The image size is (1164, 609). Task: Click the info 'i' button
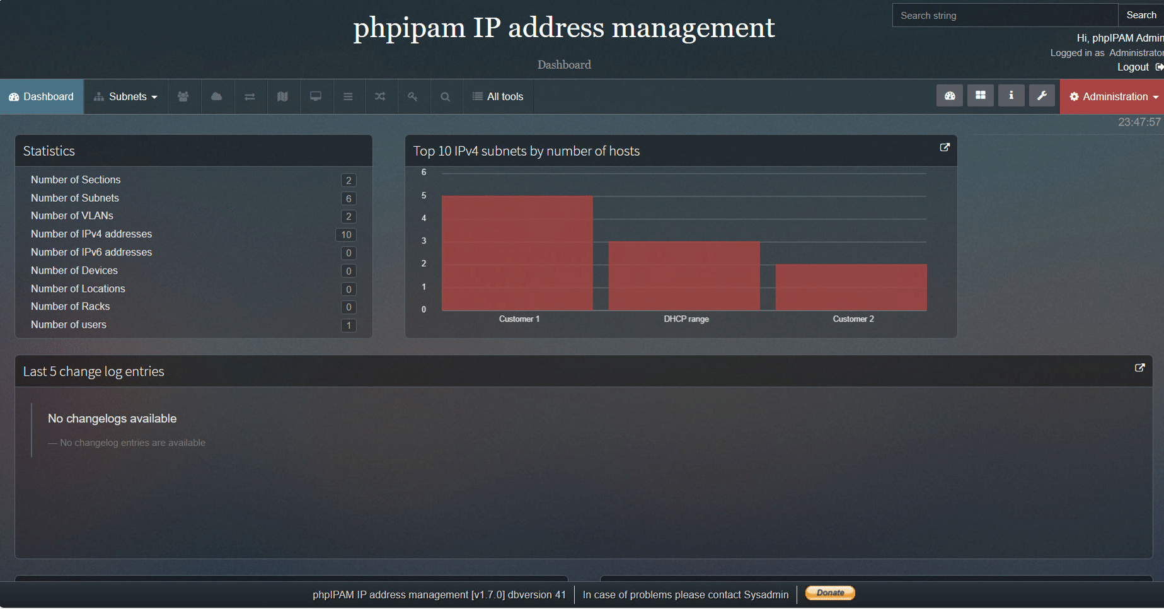(x=1011, y=96)
